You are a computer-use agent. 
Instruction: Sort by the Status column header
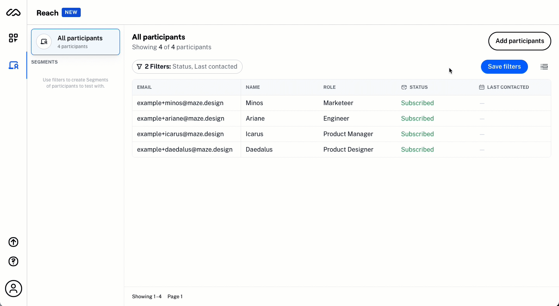tap(418, 87)
